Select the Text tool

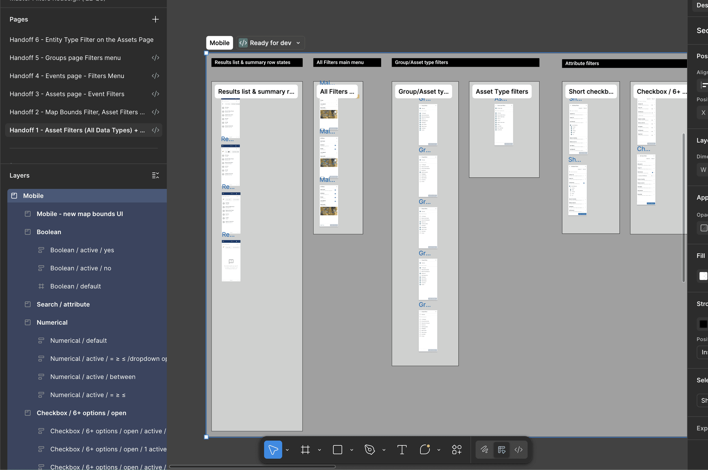click(402, 449)
